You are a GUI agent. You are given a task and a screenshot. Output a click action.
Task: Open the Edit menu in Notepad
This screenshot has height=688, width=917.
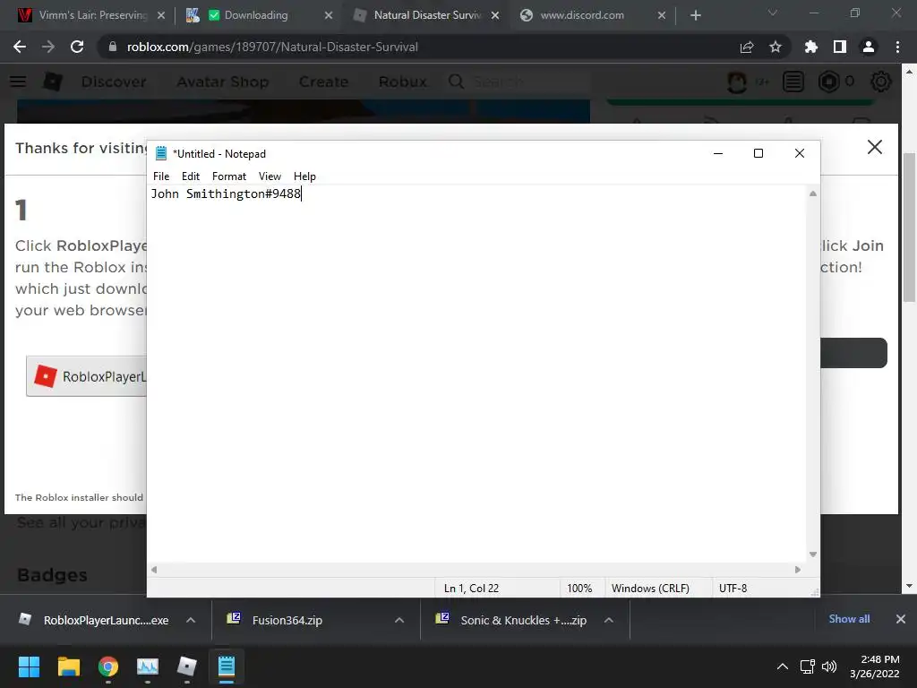click(x=190, y=176)
